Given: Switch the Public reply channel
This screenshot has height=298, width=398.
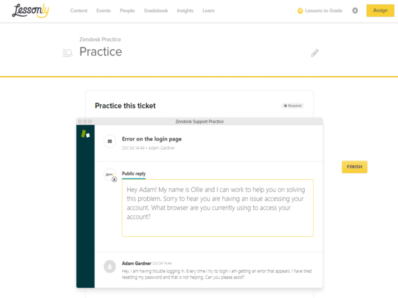Looking at the screenshot, I should coord(134,173).
